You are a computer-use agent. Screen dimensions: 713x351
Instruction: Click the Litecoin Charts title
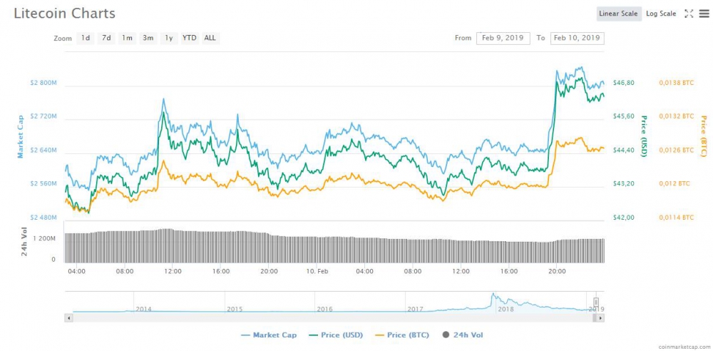(65, 14)
